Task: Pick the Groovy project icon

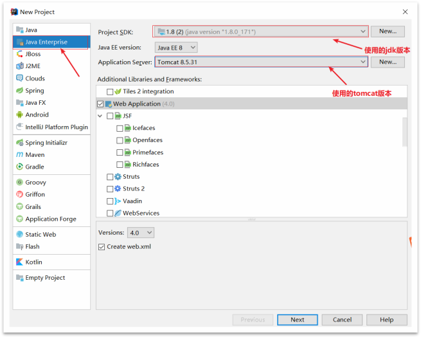Action: [19, 182]
